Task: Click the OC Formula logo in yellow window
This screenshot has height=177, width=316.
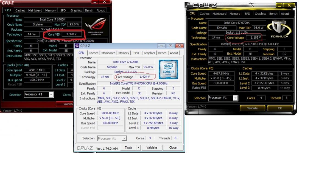Action: (279, 29)
